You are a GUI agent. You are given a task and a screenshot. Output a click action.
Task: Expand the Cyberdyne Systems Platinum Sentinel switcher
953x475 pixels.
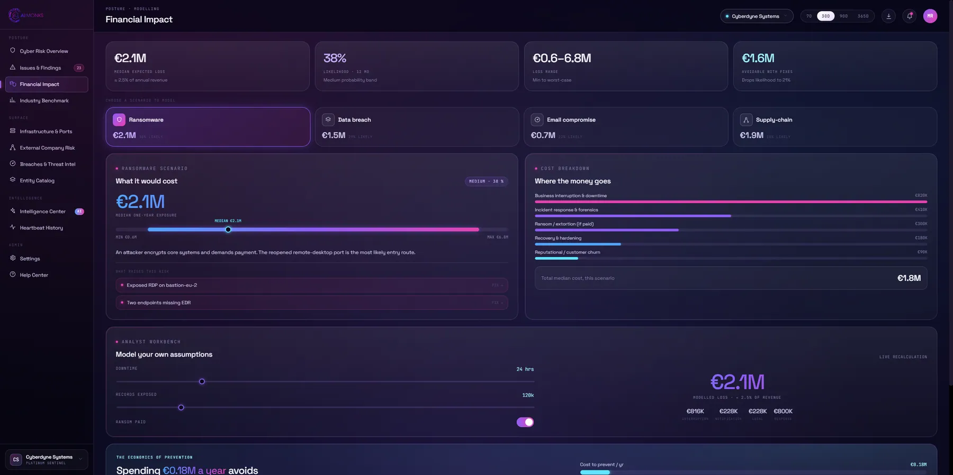pos(47,460)
